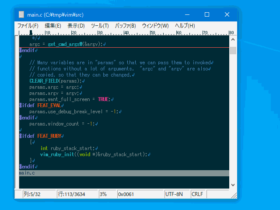Click the CRLF line ending field
This screenshot has height=210, width=280.
click(x=198, y=194)
